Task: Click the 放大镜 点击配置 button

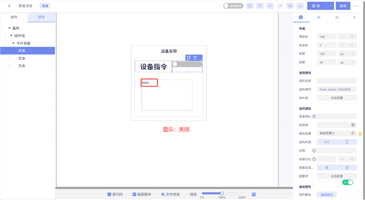Action: coord(337,98)
